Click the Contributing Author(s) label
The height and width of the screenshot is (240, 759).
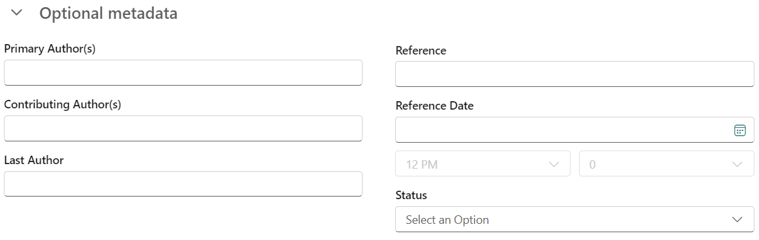62,105
